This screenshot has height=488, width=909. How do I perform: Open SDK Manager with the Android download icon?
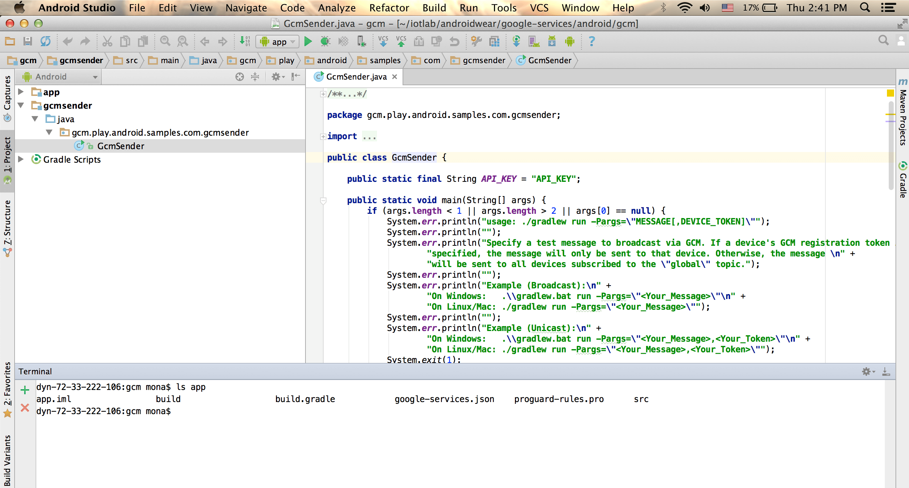pyautogui.click(x=552, y=41)
